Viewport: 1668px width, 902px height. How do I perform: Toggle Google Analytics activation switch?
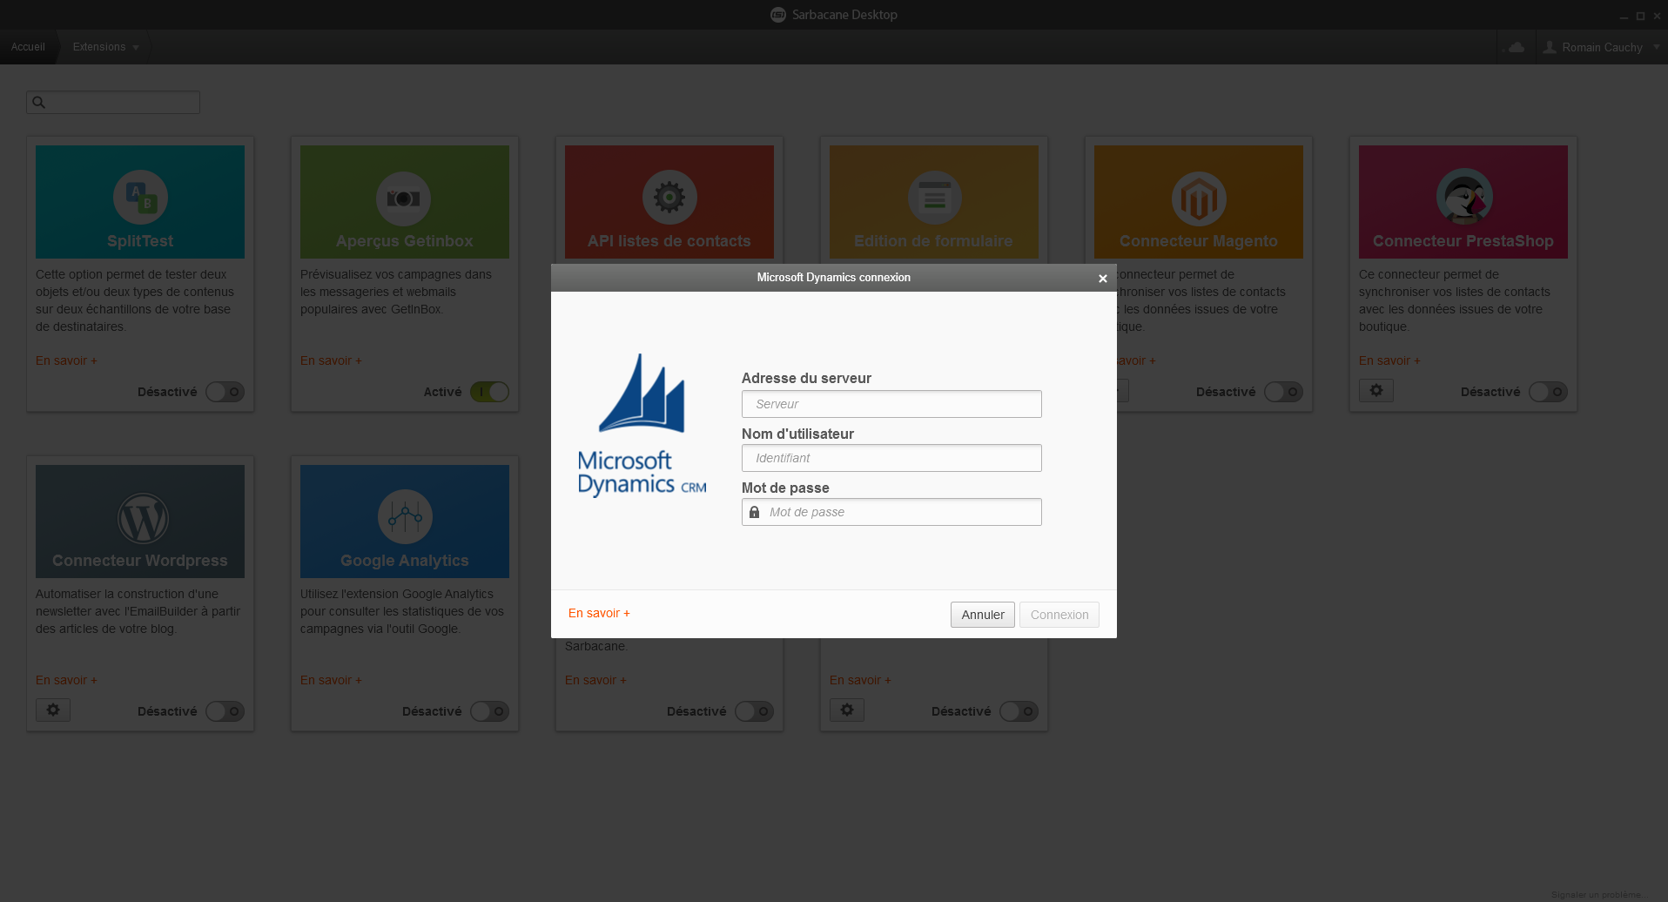coord(489,711)
